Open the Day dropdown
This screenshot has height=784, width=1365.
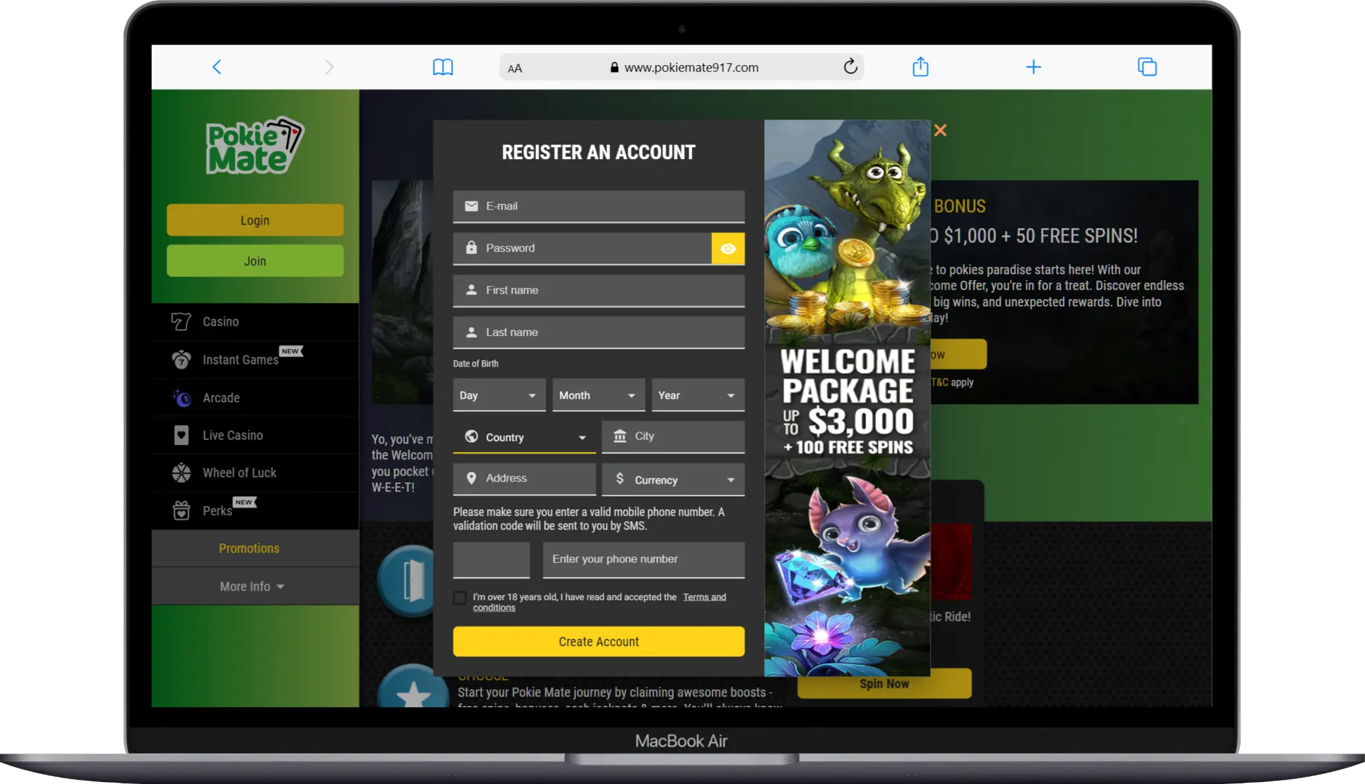(499, 396)
